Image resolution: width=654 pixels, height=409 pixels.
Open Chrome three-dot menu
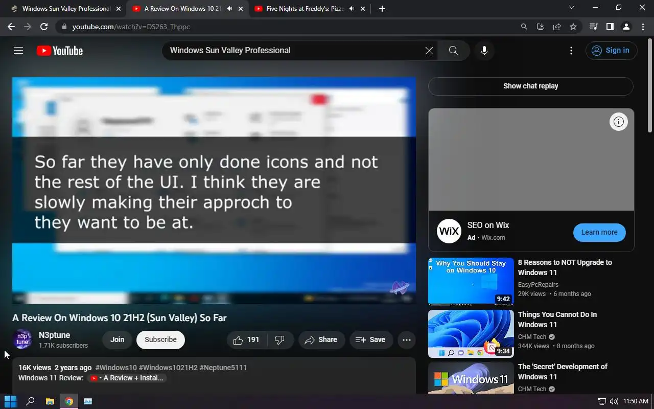click(642, 27)
